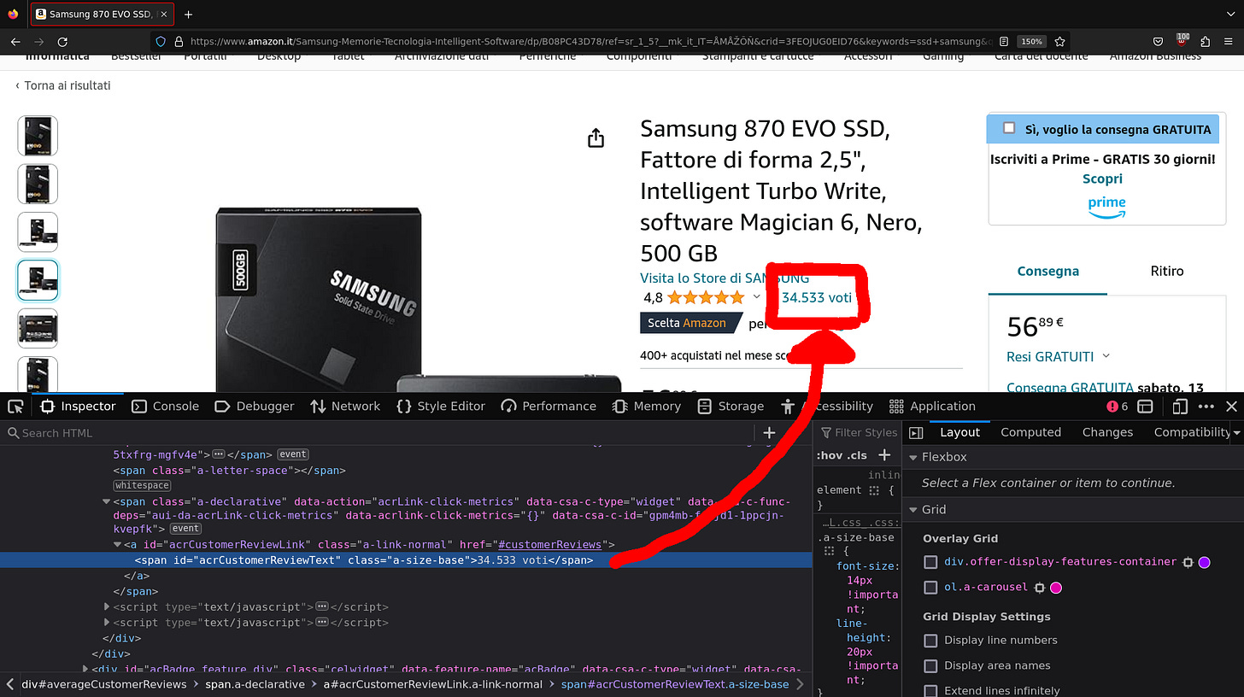Open the DevTools meatball menu
This screenshot has width=1244, height=697.
1206,406
